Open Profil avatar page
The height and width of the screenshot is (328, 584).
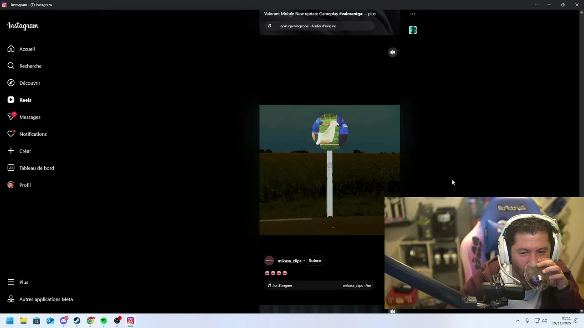11,185
